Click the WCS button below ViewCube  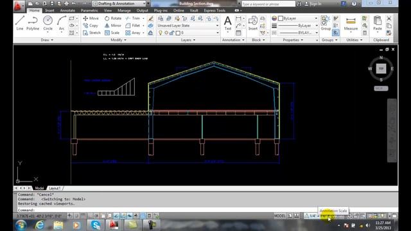coord(381,89)
